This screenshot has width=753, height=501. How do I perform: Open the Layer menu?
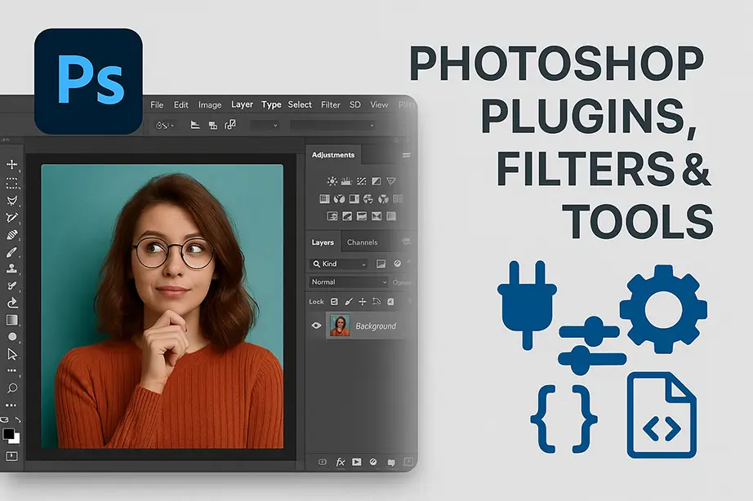(x=242, y=104)
